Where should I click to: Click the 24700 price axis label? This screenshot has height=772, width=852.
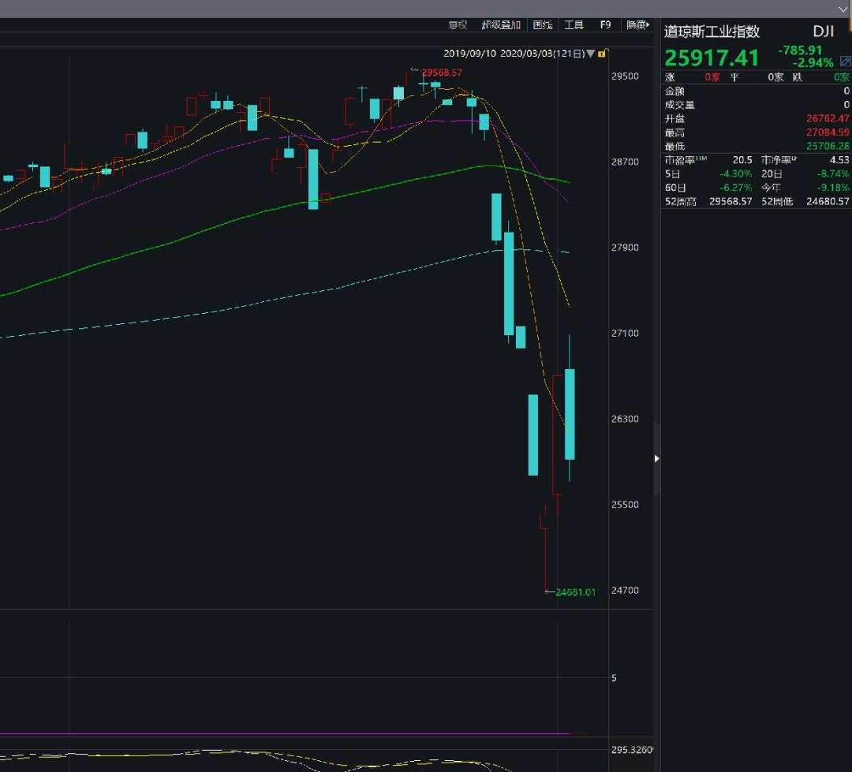coord(625,590)
